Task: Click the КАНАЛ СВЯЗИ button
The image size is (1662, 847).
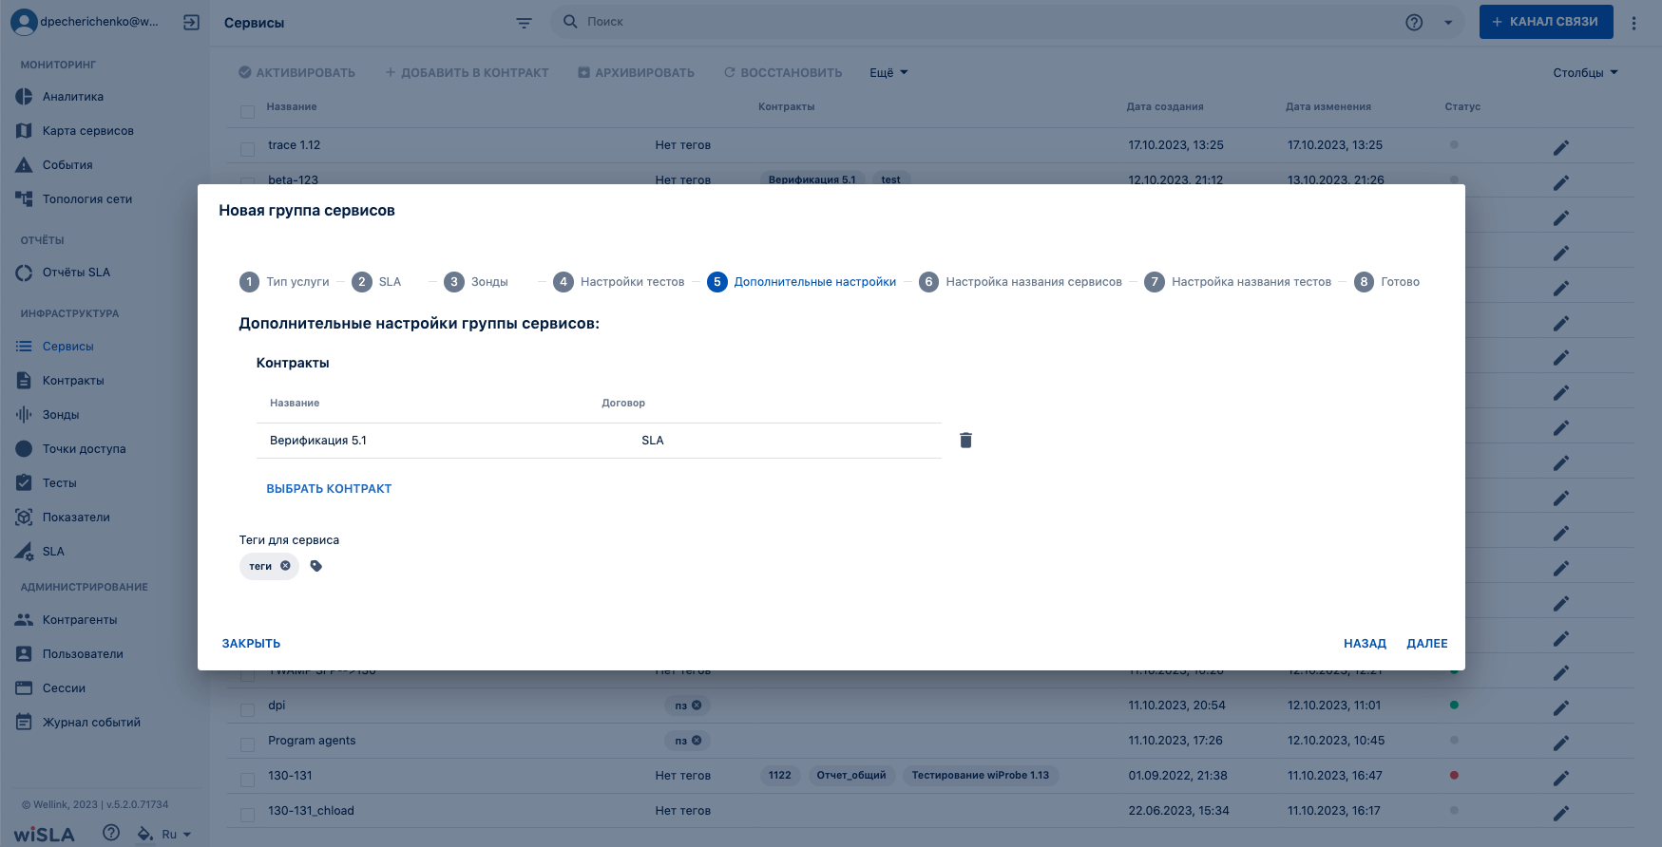Action: point(1546,22)
